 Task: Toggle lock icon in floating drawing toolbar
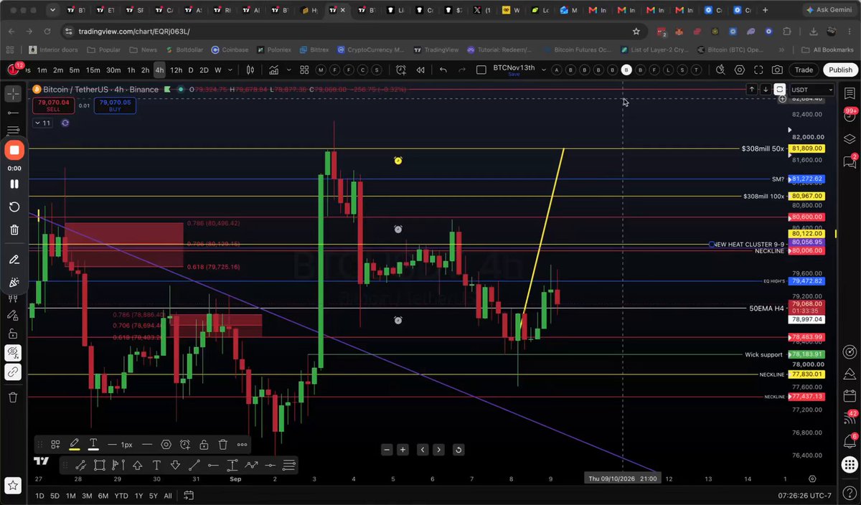point(204,445)
